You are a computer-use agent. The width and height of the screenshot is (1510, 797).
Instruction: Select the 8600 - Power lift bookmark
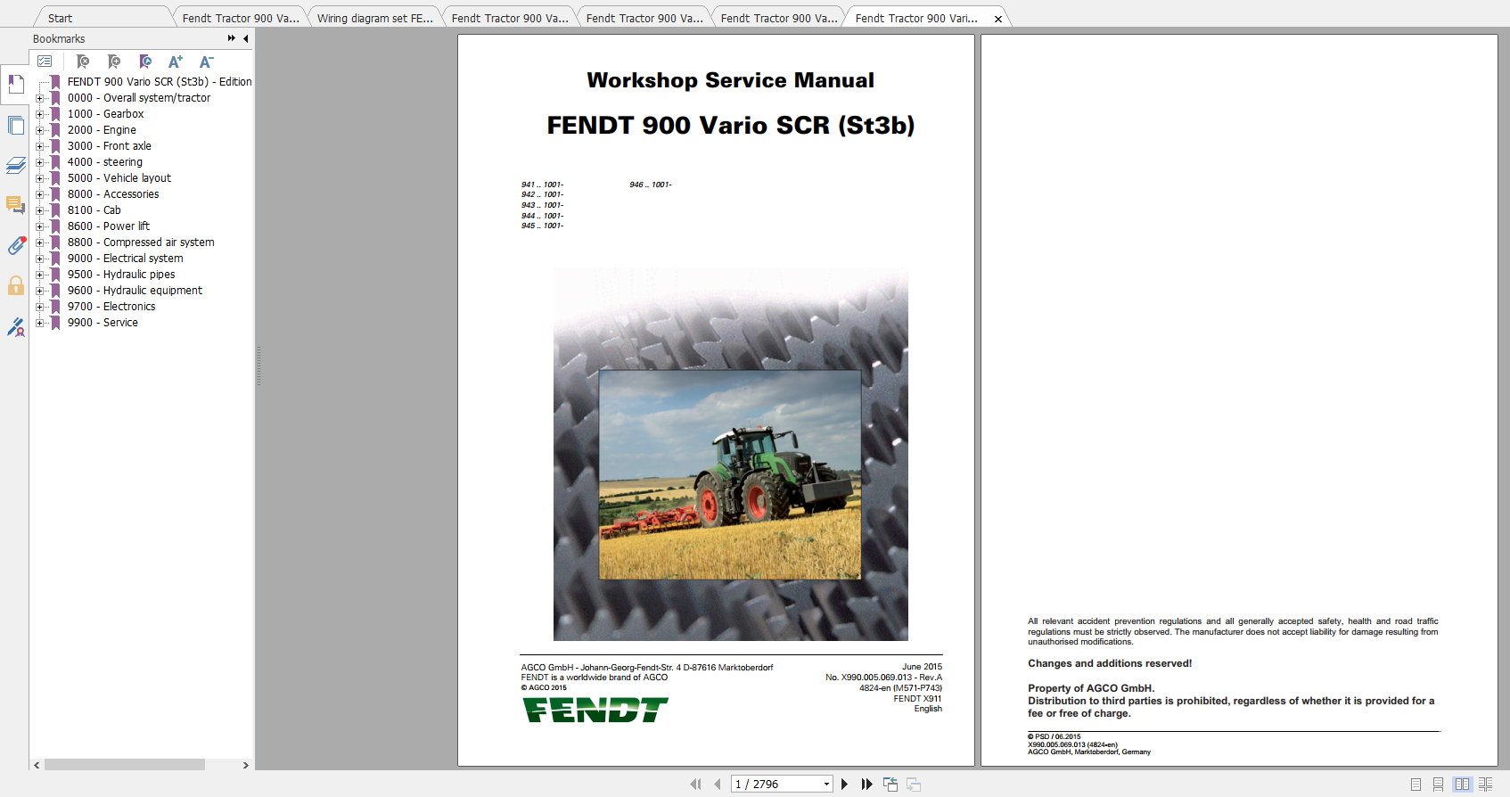pyautogui.click(x=109, y=226)
